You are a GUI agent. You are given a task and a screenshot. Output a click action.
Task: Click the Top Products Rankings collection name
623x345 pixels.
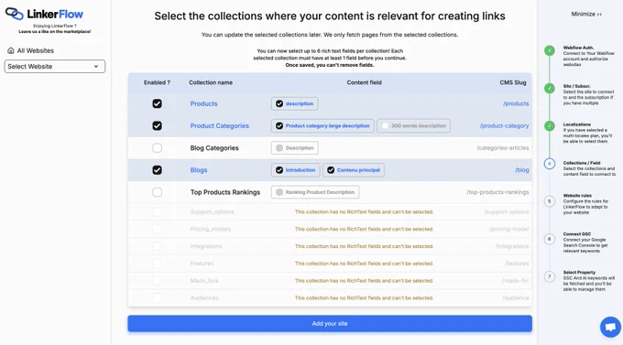coord(224,192)
